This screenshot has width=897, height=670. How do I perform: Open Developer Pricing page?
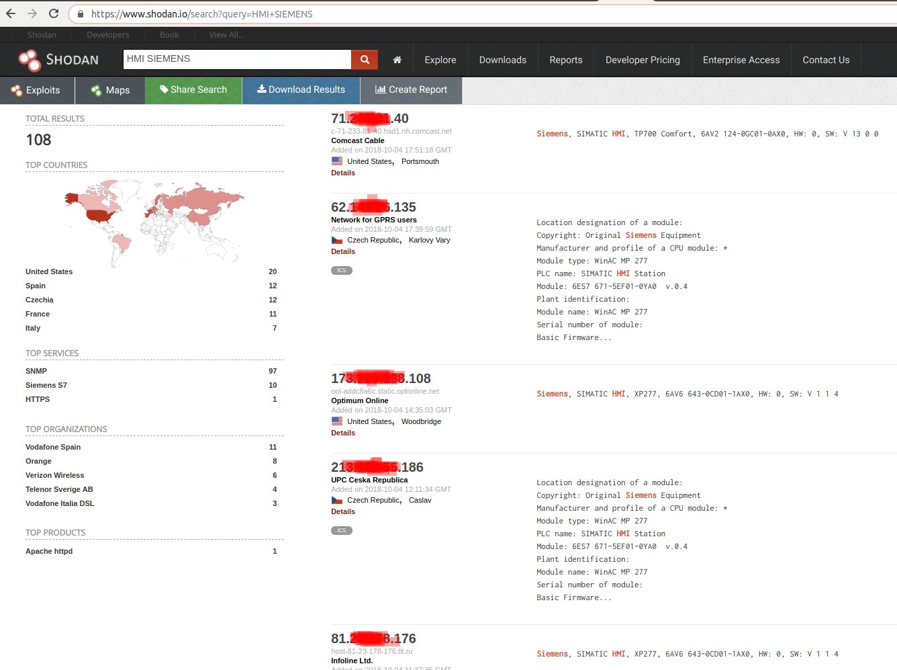(x=643, y=60)
